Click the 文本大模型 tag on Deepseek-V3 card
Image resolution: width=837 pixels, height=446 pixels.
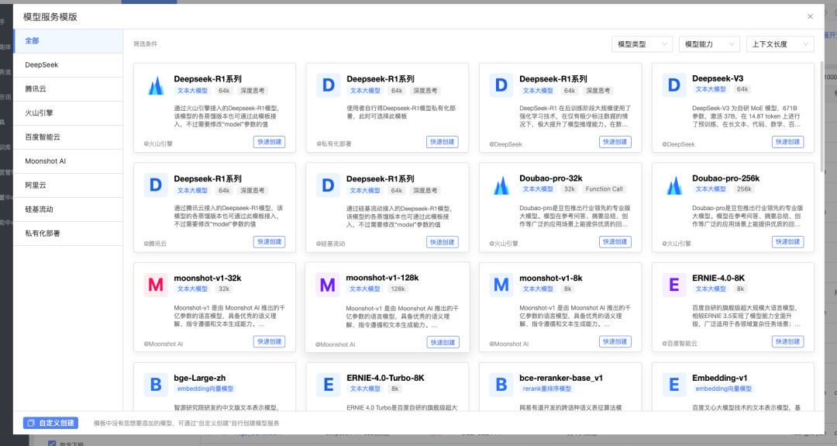711,89
